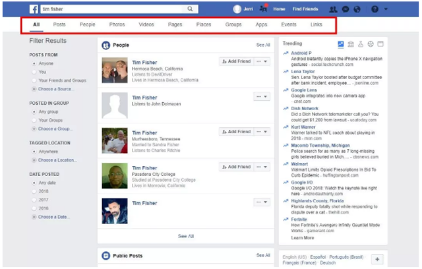422x269 pixels.
Task: Open the notifications globe icon
Action: click(357, 9)
